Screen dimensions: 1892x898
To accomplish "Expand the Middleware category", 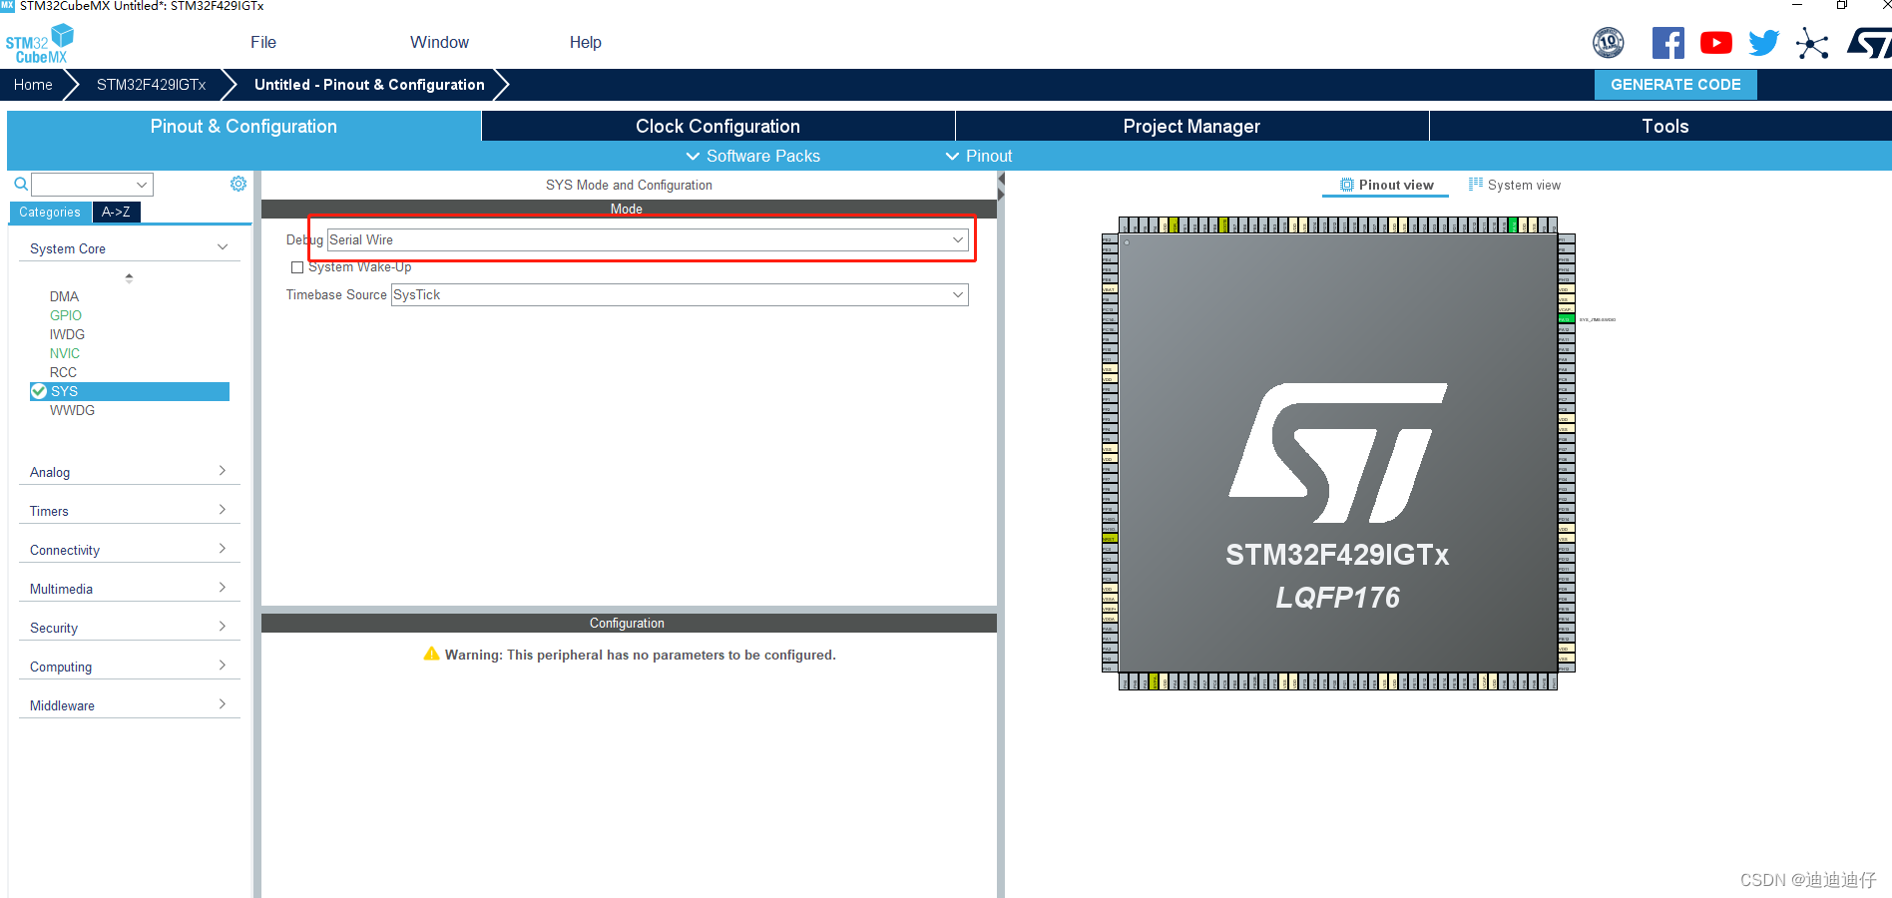I will point(129,705).
